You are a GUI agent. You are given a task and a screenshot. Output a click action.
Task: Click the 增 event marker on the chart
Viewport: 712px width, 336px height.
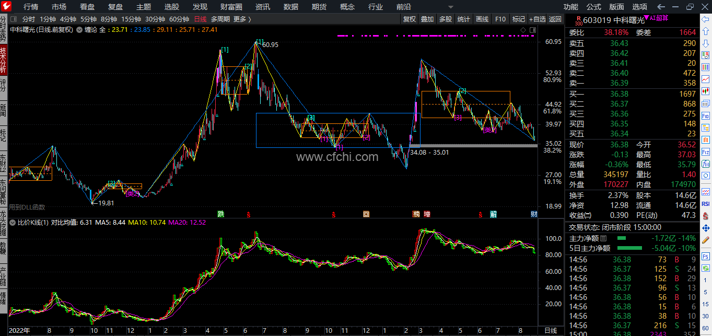[427, 214]
